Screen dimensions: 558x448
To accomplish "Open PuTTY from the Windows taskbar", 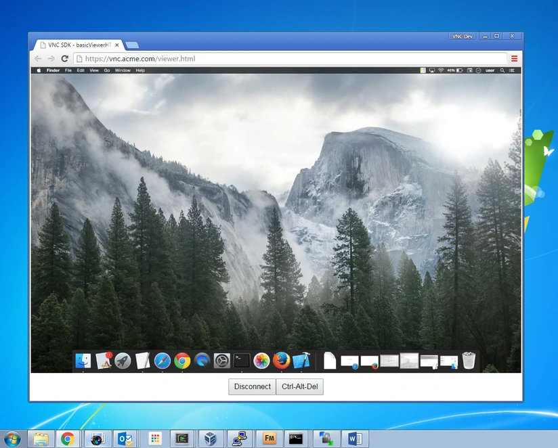I will (x=240, y=439).
